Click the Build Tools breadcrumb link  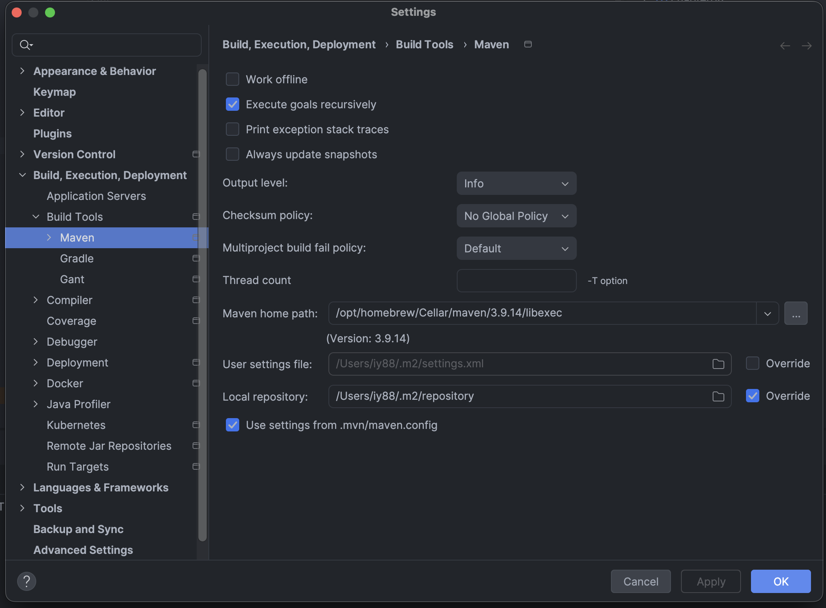pos(424,44)
